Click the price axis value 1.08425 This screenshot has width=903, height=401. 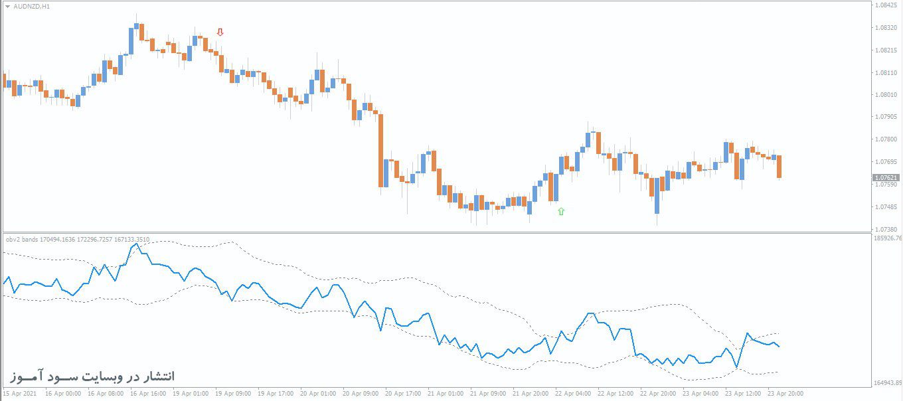[886, 5]
